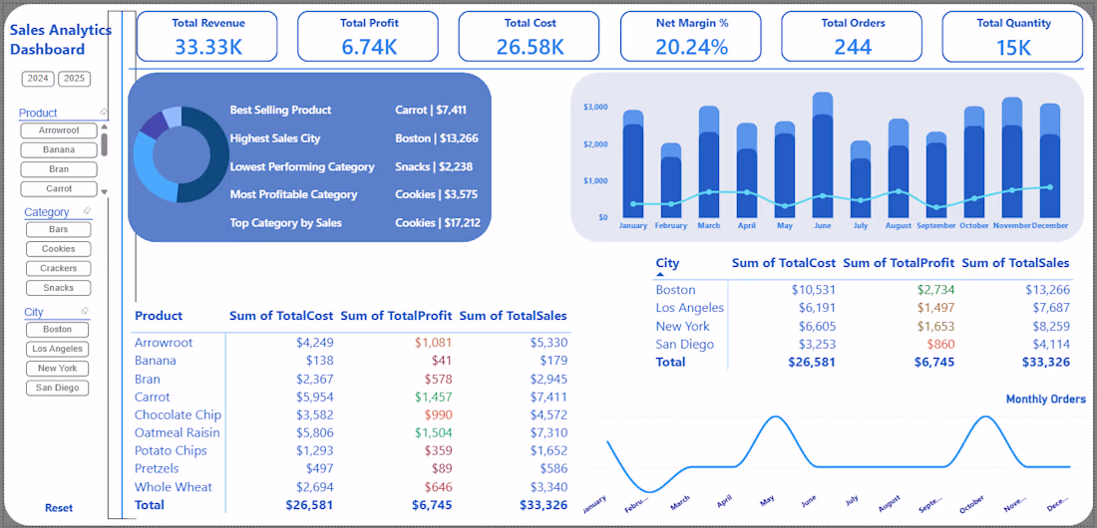Clear the City slicer selections via eraser icon

(x=87, y=311)
